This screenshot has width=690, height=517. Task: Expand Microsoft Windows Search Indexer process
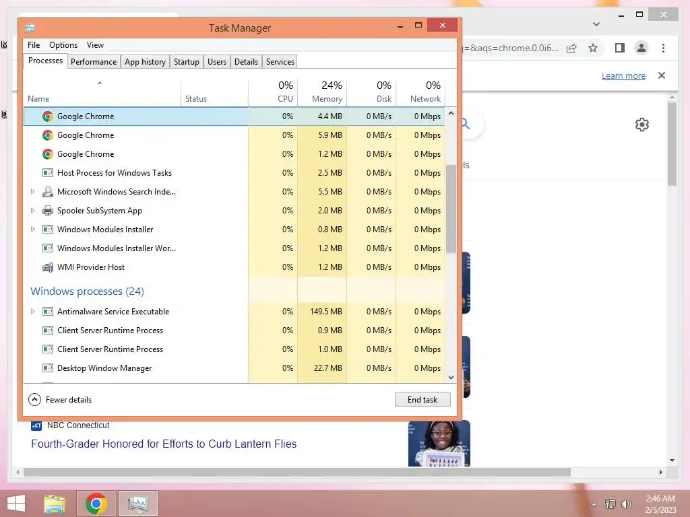pos(32,192)
